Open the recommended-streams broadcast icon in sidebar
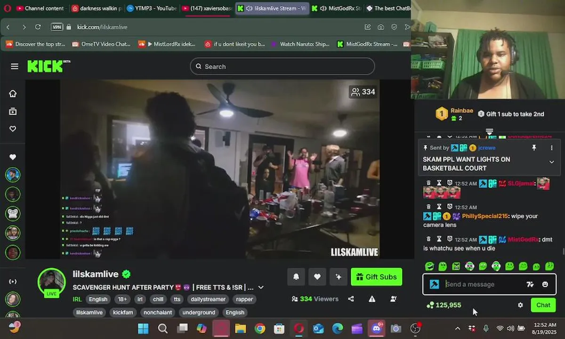 (13, 282)
